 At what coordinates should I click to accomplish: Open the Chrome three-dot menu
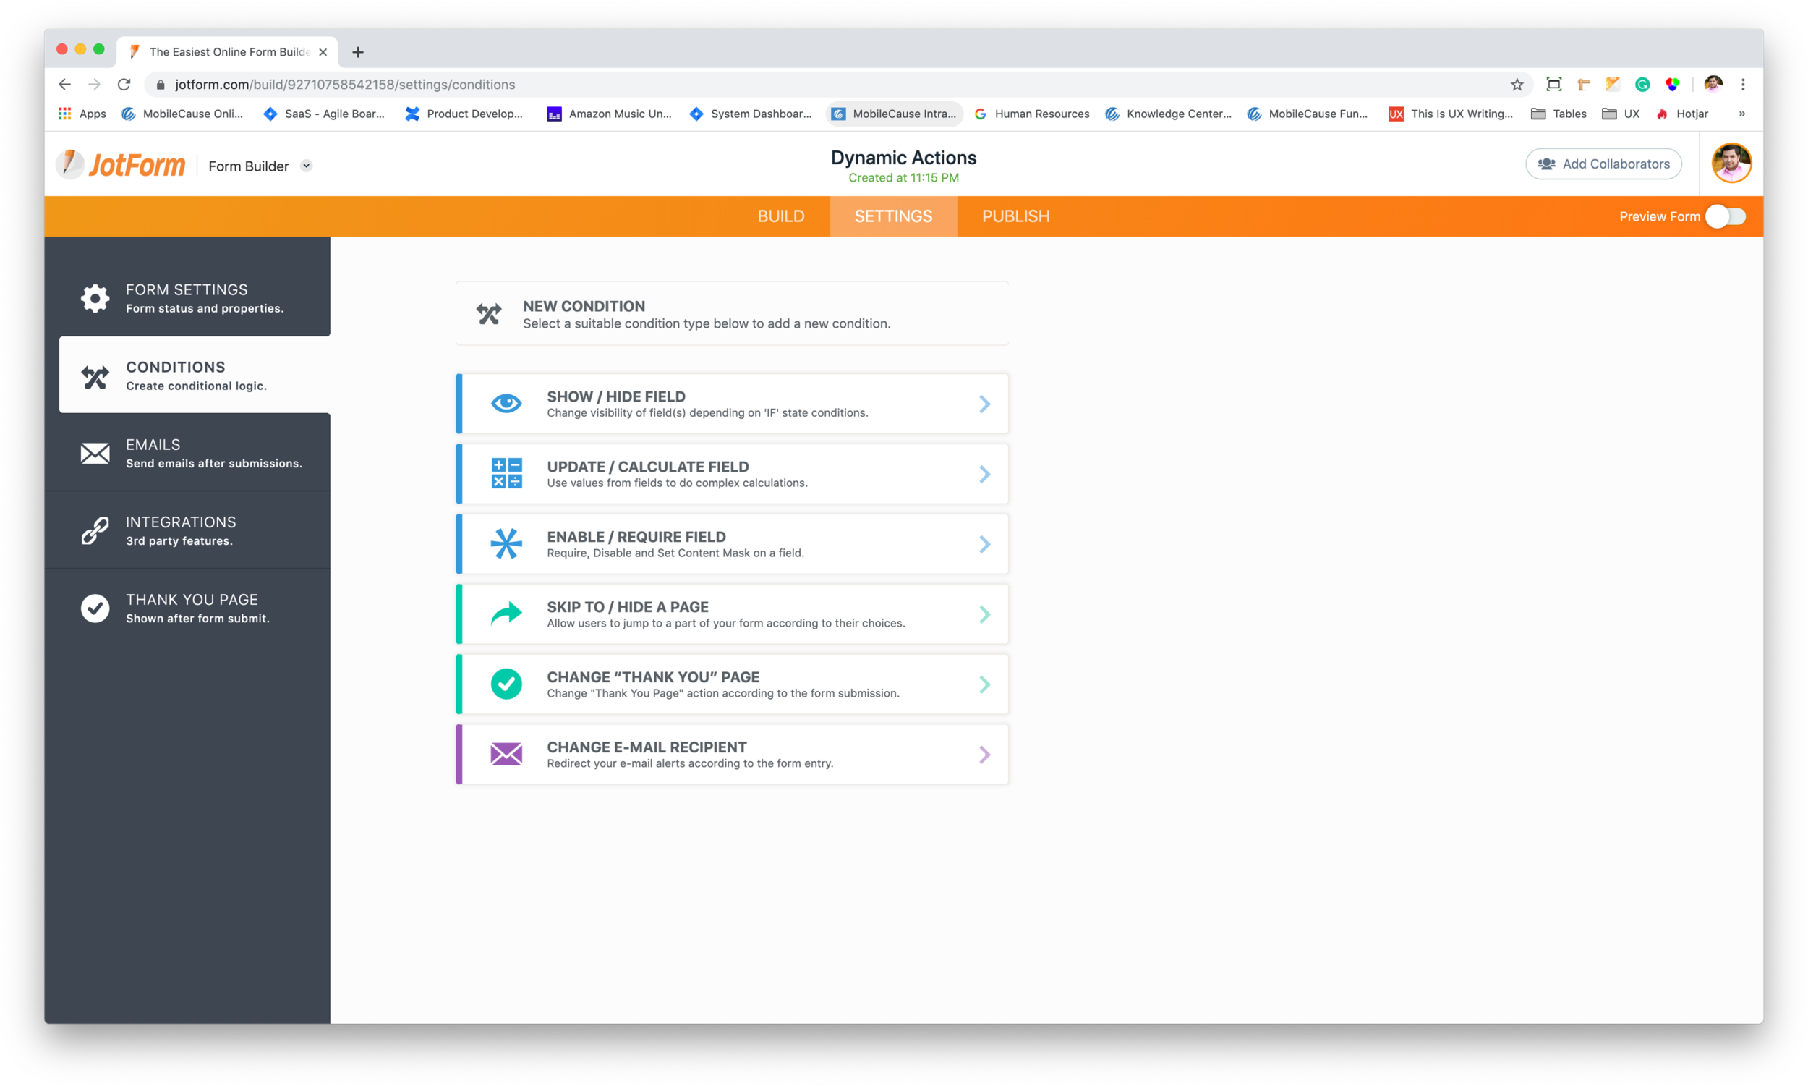pyautogui.click(x=1743, y=84)
